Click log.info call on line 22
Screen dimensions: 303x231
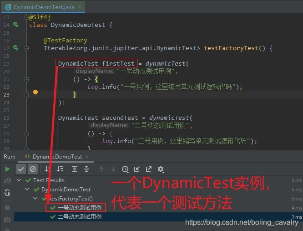pyautogui.click(x=102, y=87)
